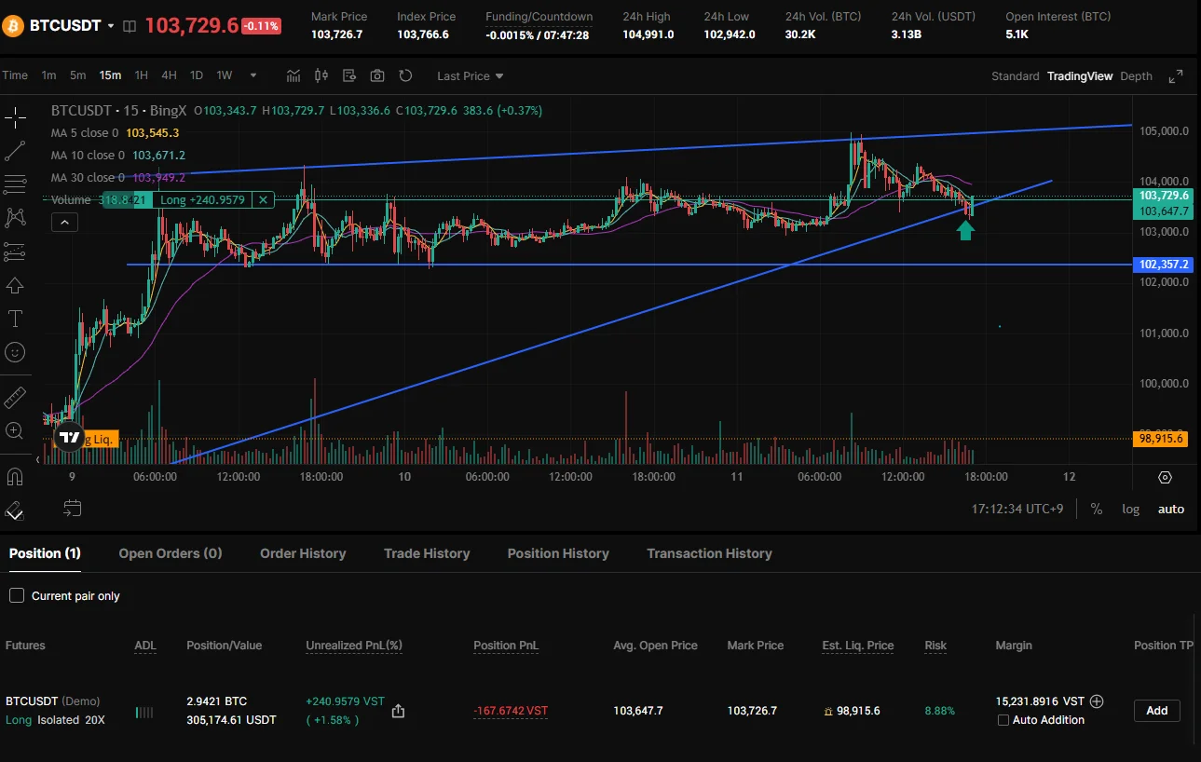The width and height of the screenshot is (1201, 762).
Task: Expand more timeframe intervals dropdown
Action: pos(252,75)
